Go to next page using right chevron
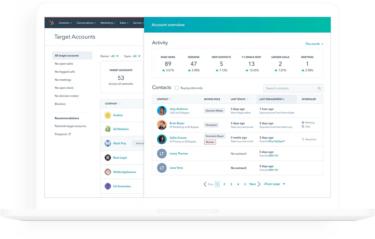375x239 pixels. [259, 184]
